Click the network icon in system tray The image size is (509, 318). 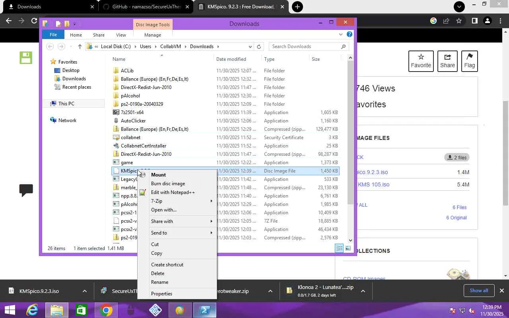[x=462, y=310]
